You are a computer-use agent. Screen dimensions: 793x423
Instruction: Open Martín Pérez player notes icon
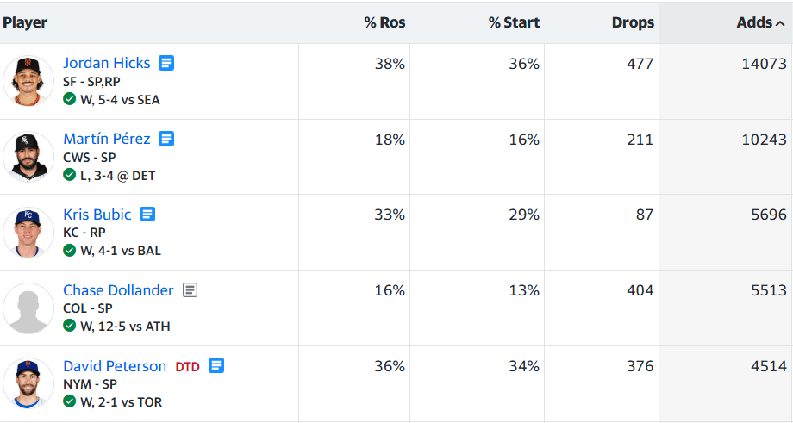166,139
